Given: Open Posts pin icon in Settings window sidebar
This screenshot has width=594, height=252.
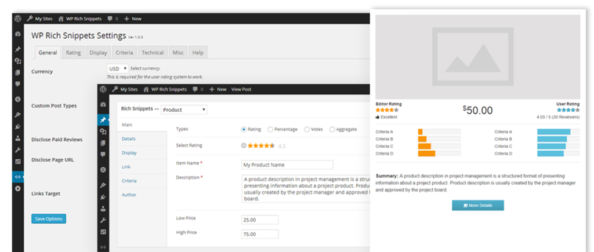Looking at the screenshot, I should pyautogui.click(x=18, y=49).
